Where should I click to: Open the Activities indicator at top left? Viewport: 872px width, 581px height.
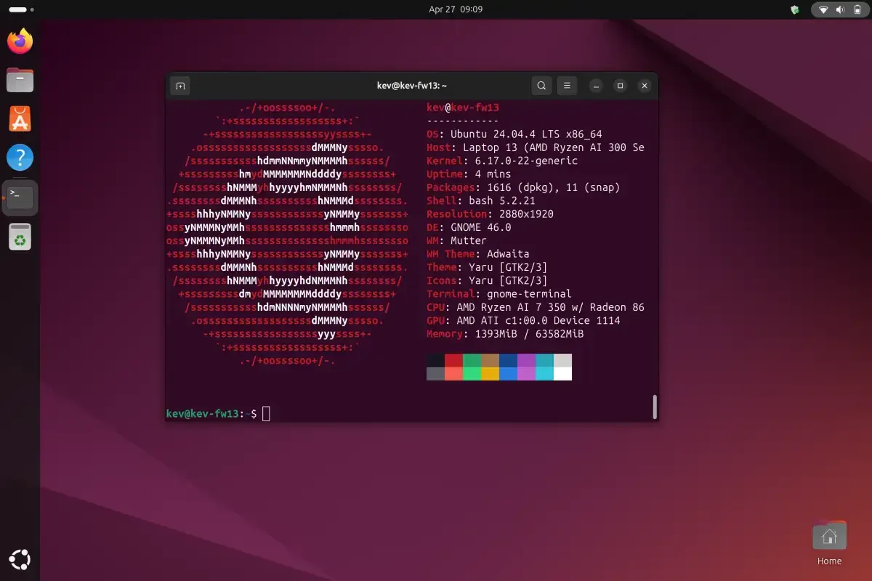pyautogui.click(x=16, y=9)
